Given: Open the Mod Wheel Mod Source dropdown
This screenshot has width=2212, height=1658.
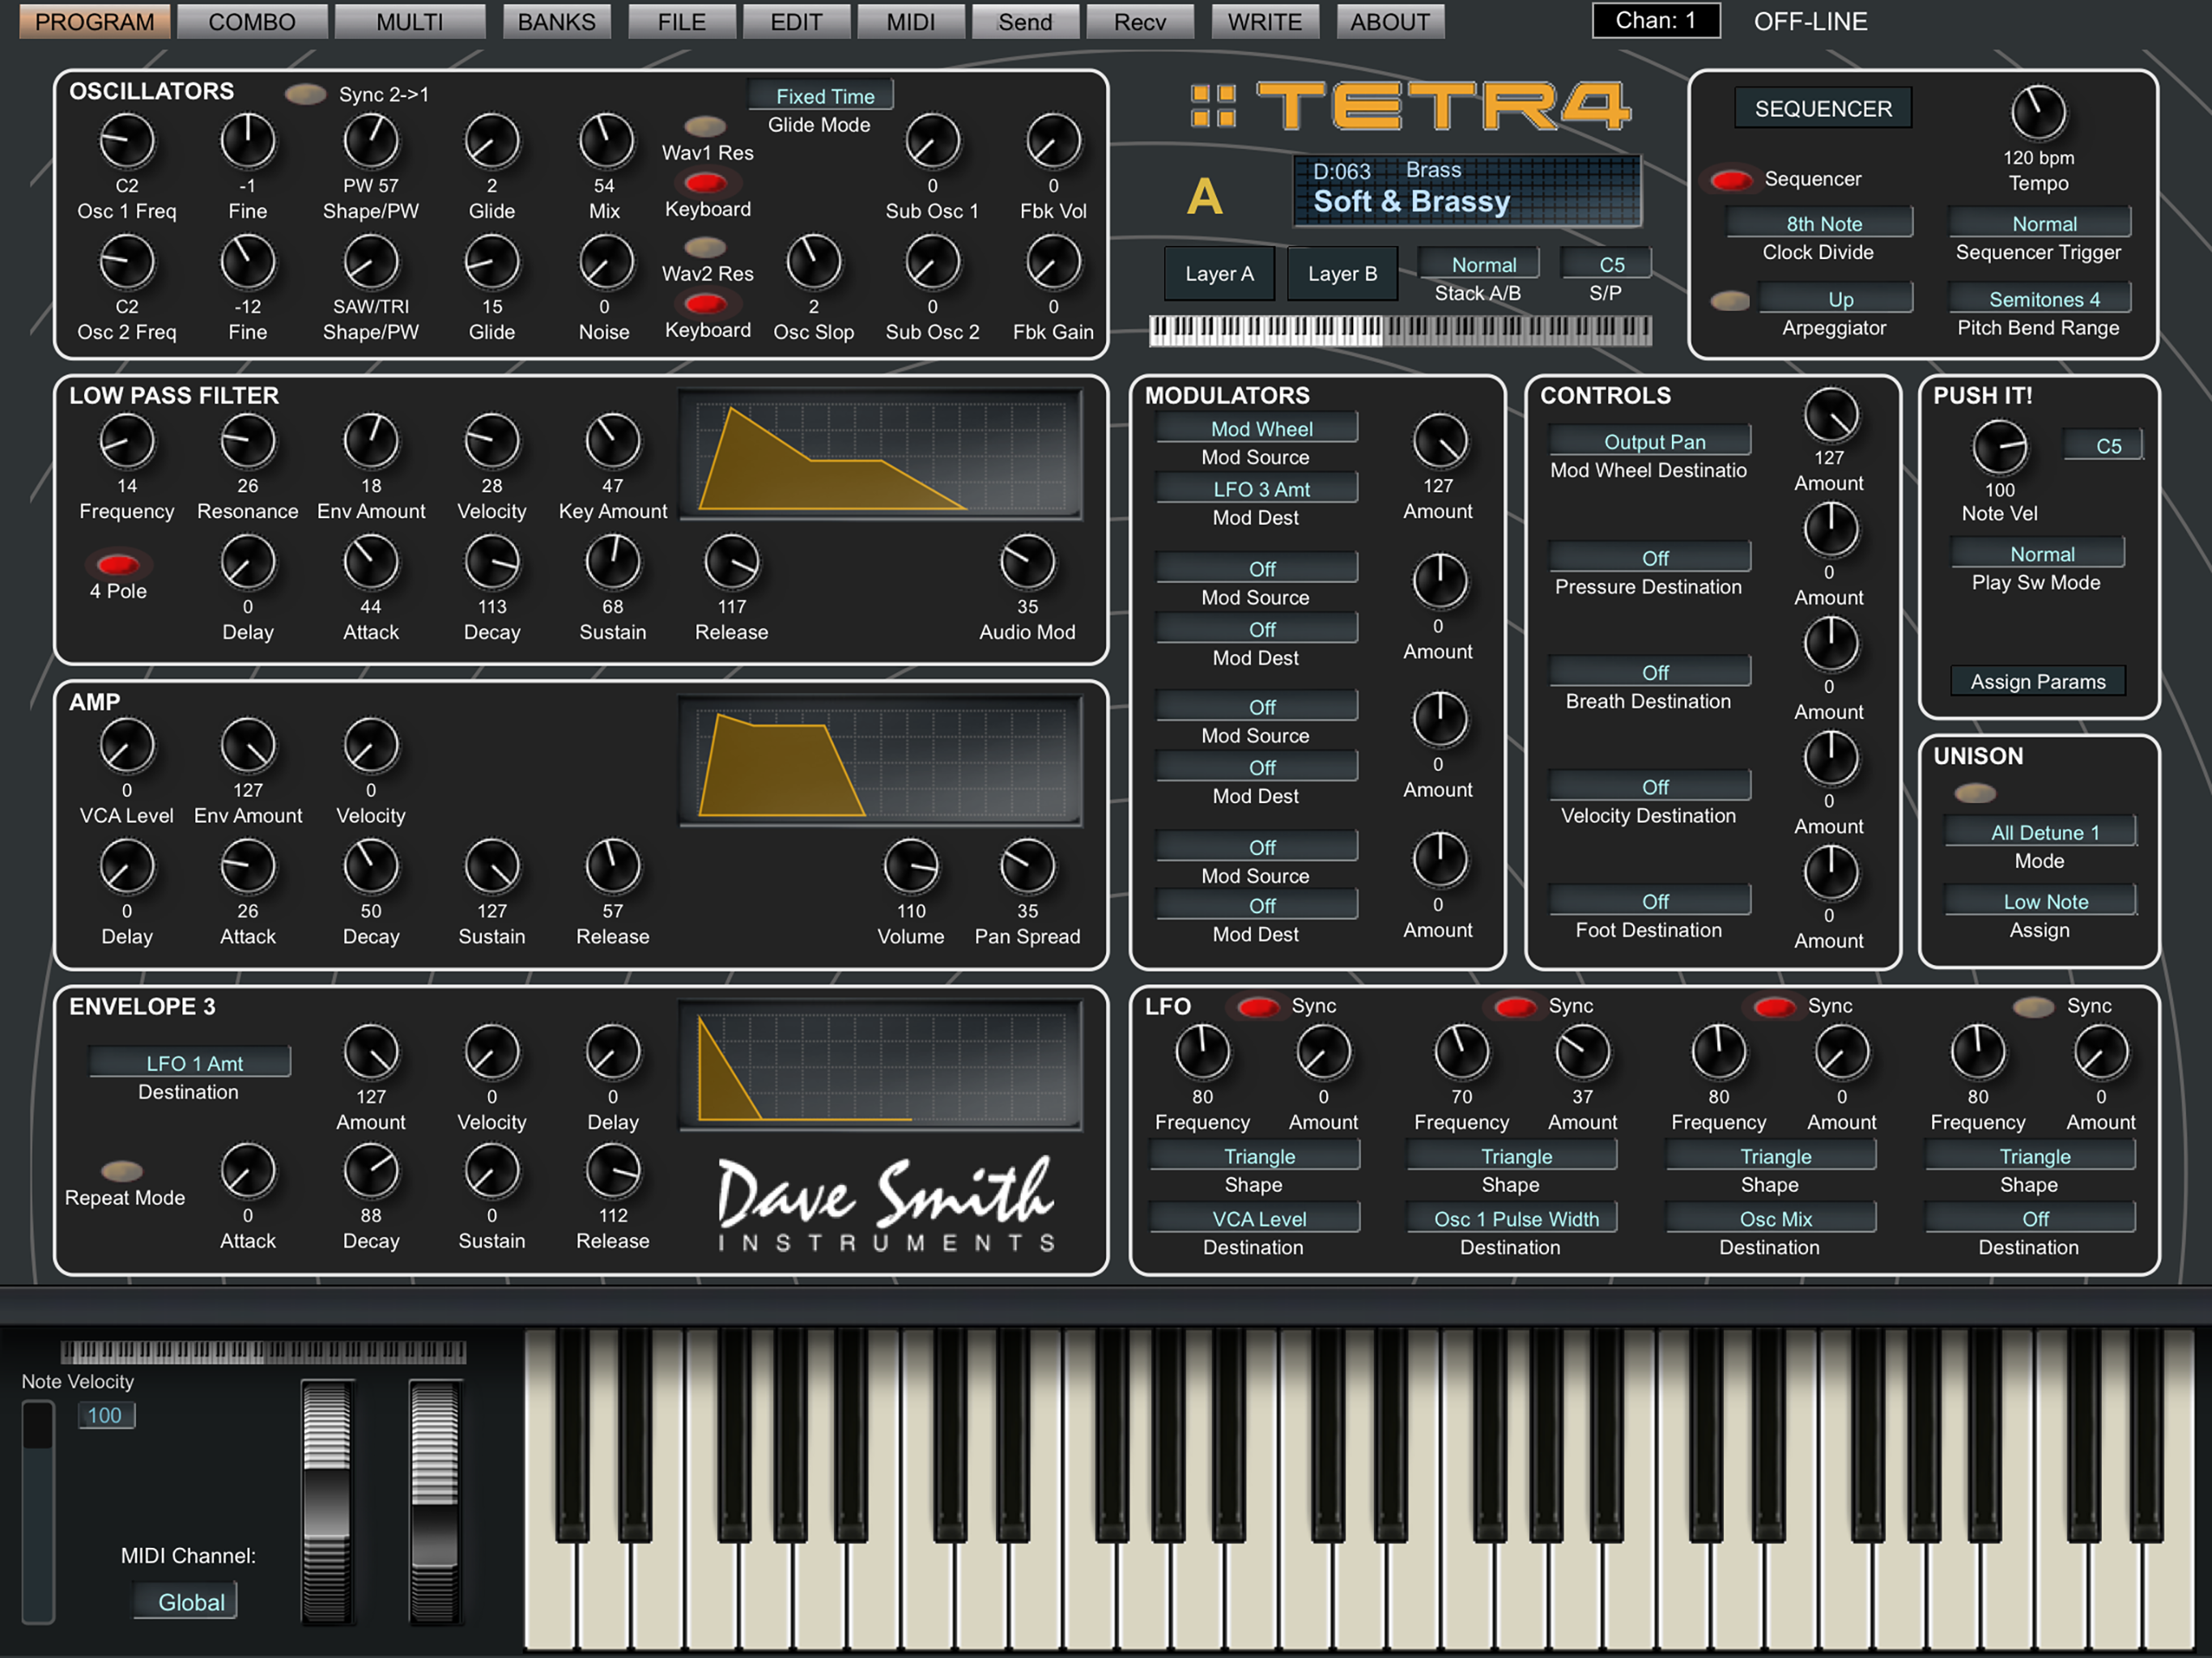Looking at the screenshot, I should pos(1257,428).
